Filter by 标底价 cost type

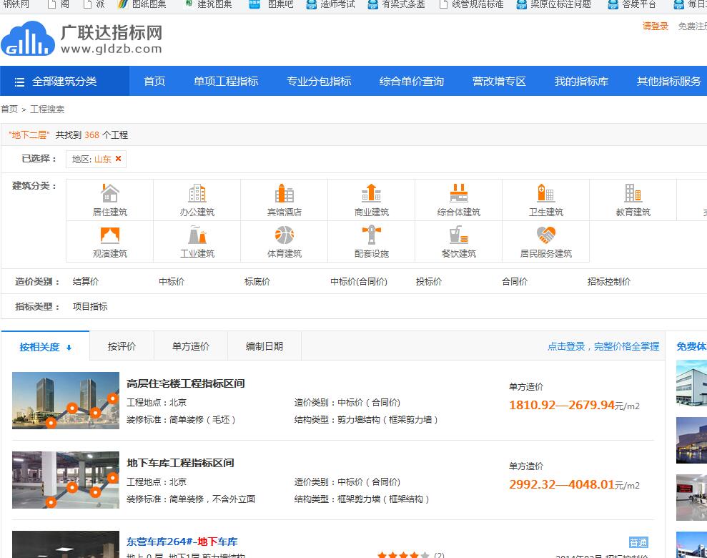point(257,281)
